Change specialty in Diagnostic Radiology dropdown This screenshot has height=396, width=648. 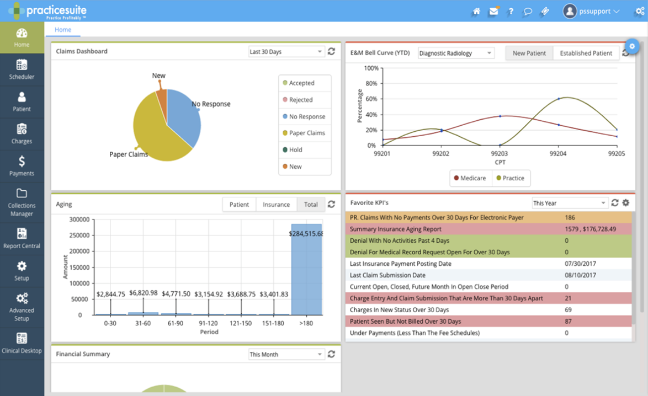pos(456,53)
